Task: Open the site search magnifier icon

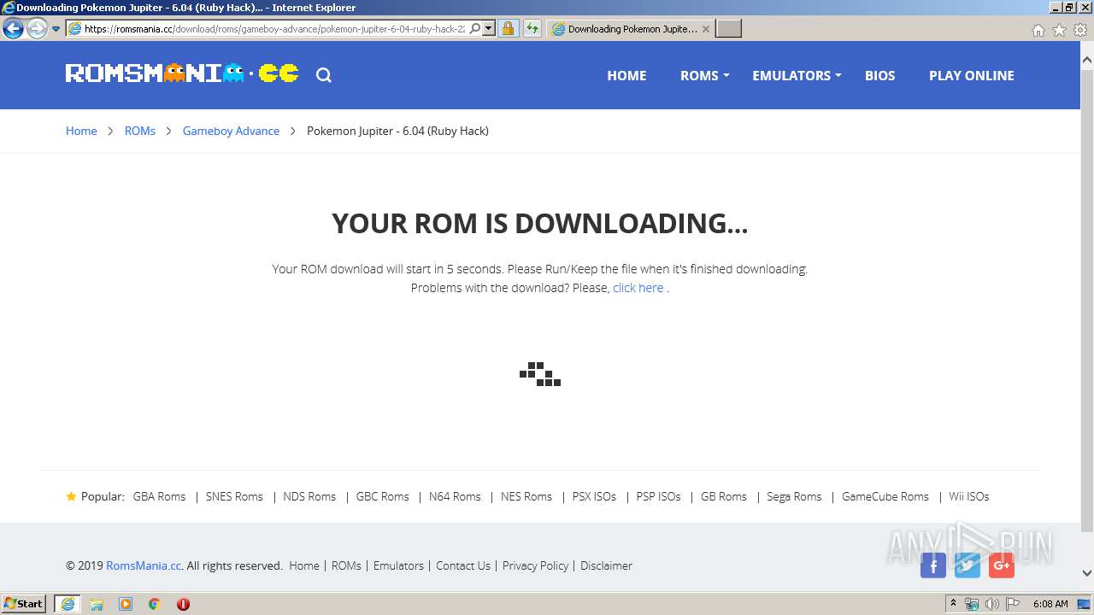Action: (323, 75)
